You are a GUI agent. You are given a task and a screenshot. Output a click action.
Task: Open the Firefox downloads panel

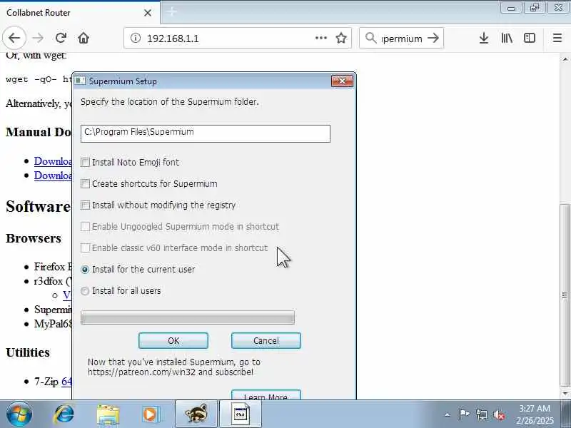coord(484,38)
